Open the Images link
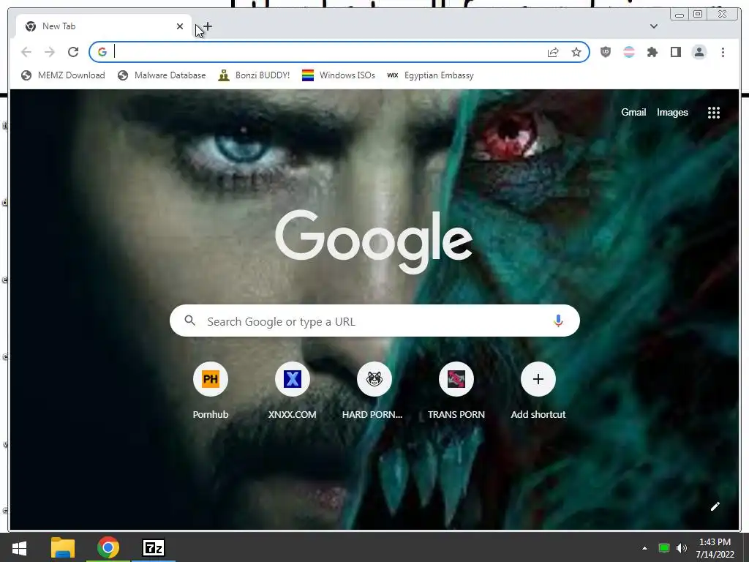 click(x=673, y=112)
